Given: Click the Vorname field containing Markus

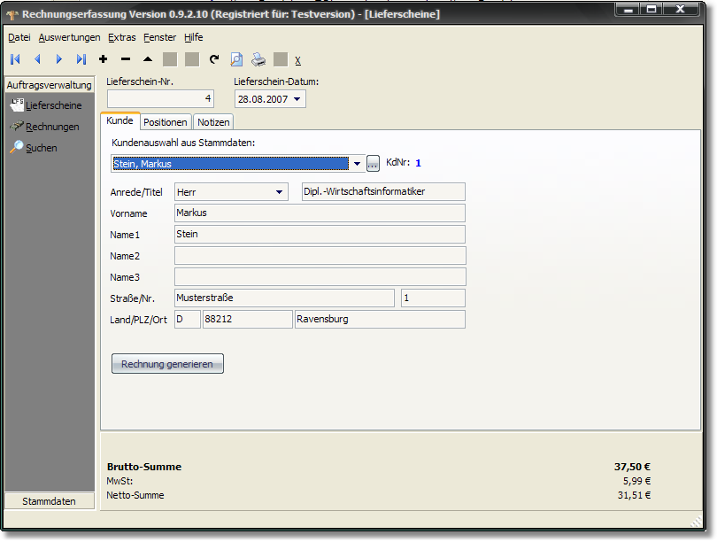Looking at the screenshot, I should 320,213.
